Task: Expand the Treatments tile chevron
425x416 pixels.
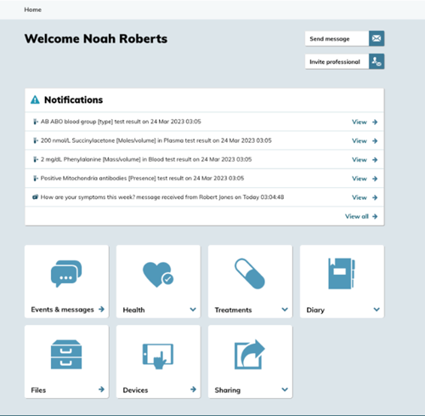Action: tap(285, 310)
